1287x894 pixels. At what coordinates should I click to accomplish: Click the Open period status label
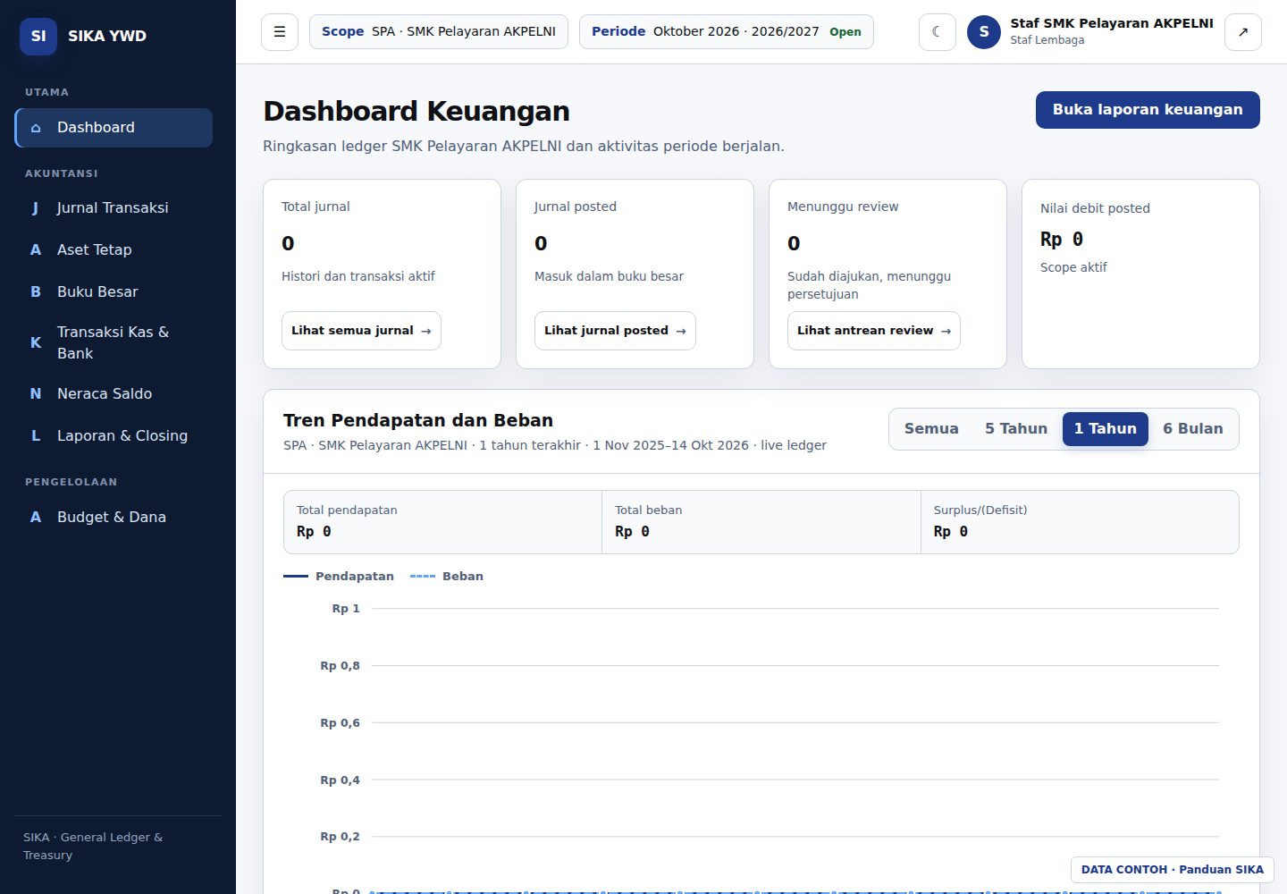(845, 32)
